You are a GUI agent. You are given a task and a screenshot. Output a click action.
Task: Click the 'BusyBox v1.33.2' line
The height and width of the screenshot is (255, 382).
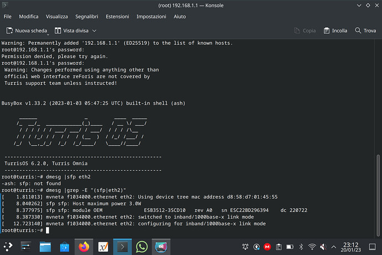[x=94, y=103]
